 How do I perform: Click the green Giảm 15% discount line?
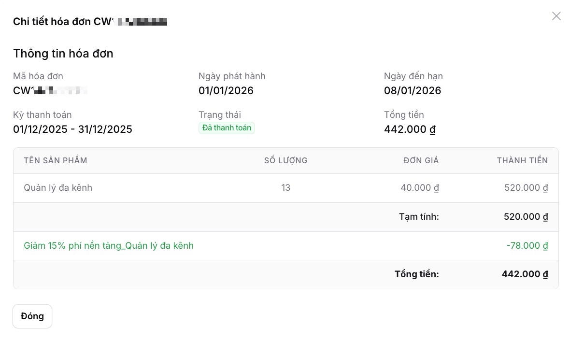click(x=109, y=245)
